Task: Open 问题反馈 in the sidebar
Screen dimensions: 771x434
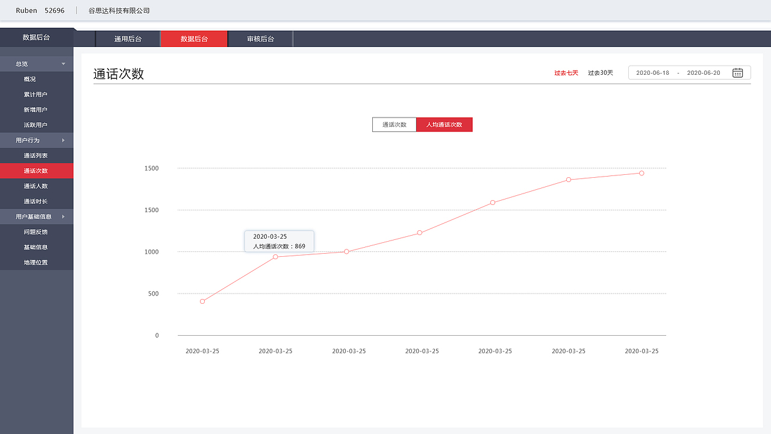Action: [36, 232]
